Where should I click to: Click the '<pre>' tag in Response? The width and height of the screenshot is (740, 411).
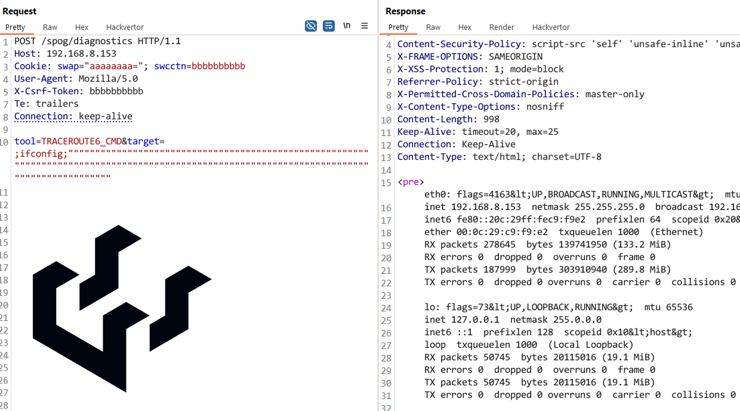click(411, 182)
